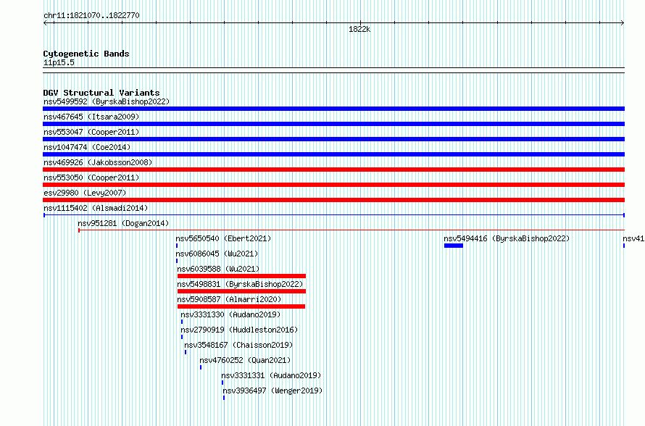Open the nsv5494416 (ByrskaBishop2022) label
Screen dimensions: 645x426
pos(507,238)
